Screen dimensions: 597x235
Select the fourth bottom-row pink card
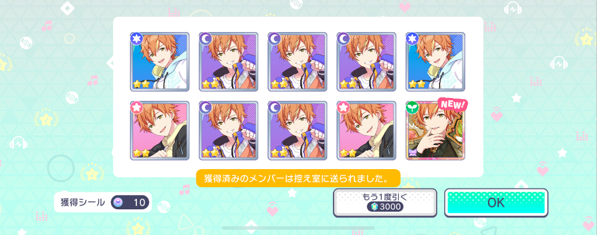[x=366, y=130]
